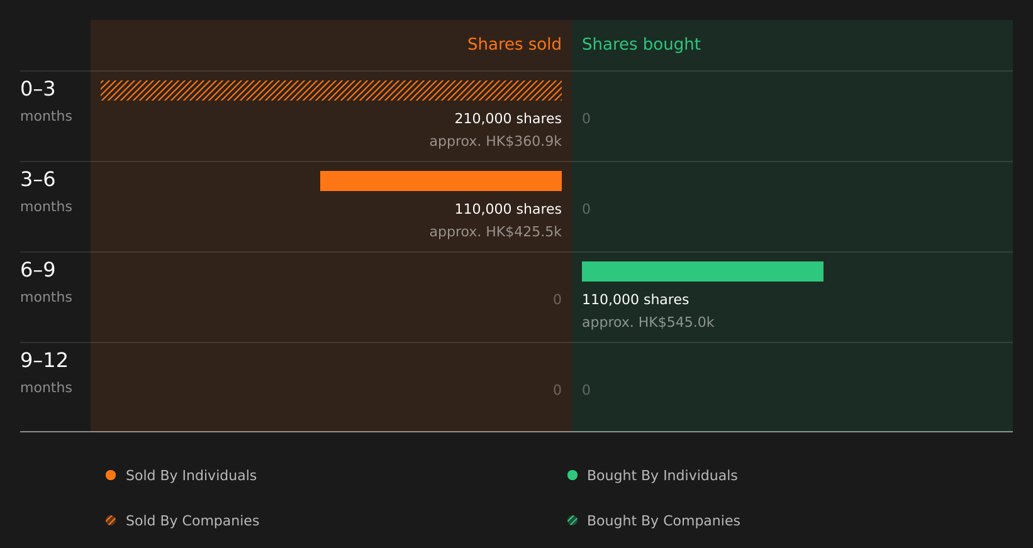Screen dimensions: 1033x548
Task: Click the approx. HK$360.9k value
Action: [x=495, y=141]
